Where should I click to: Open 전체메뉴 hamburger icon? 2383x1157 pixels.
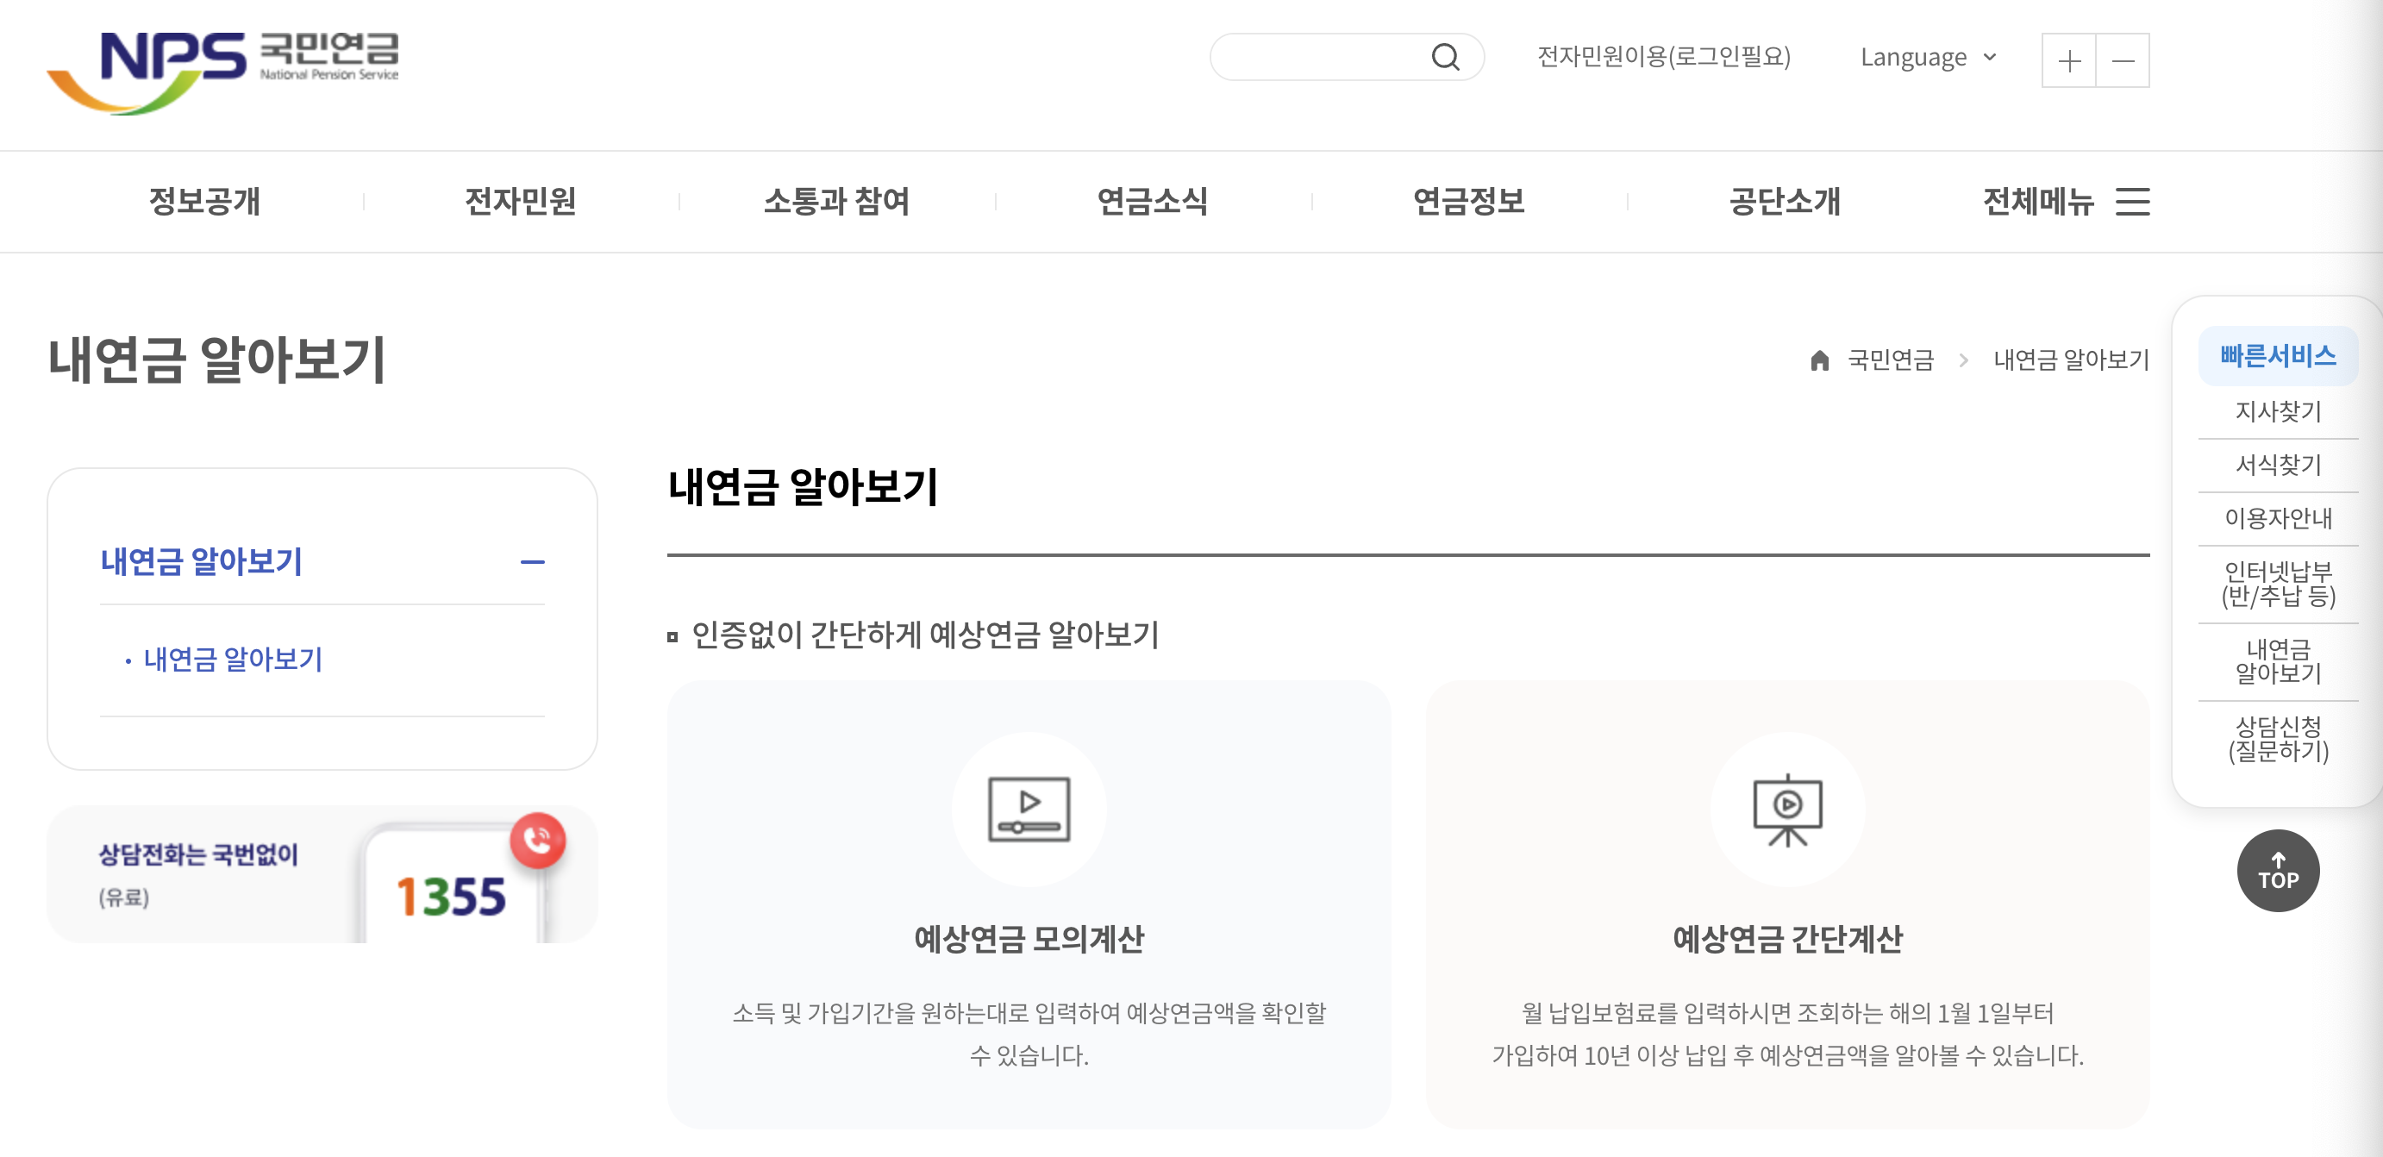2132,202
